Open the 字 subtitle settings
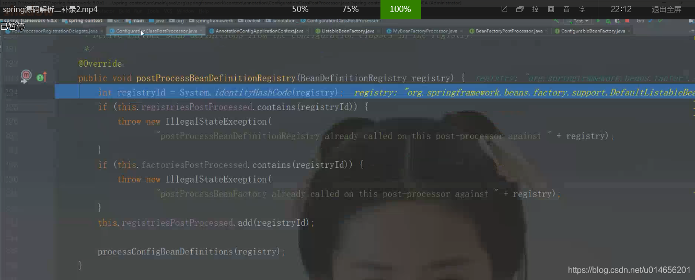Viewport: 695px width, 280px height. 582,9
